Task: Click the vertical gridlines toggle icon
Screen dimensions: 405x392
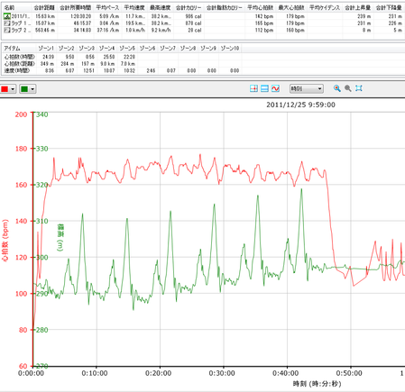Action: coord(253,88)
